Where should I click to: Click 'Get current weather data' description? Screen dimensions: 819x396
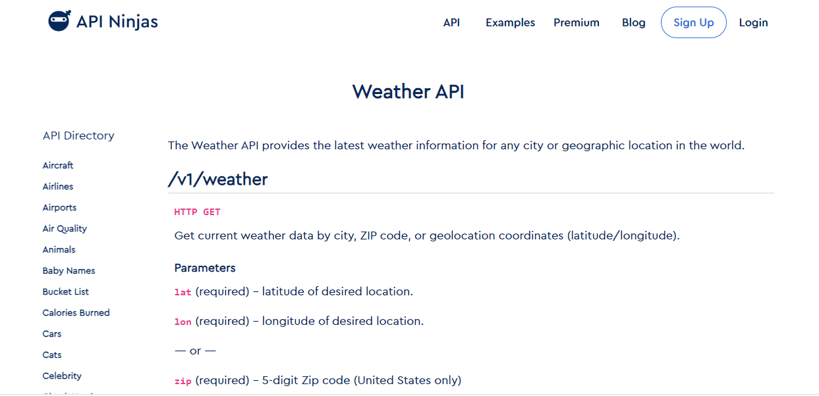coord(427,235)
